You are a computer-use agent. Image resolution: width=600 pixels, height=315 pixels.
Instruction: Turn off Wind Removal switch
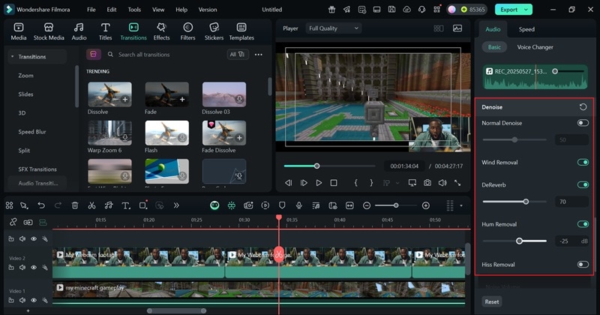click(x=583, y=162)
